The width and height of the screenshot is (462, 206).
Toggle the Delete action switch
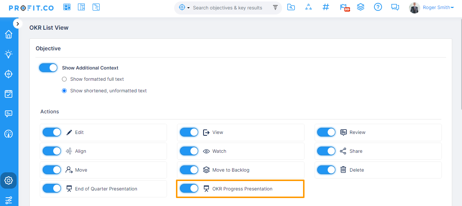[x=326, y=170]
